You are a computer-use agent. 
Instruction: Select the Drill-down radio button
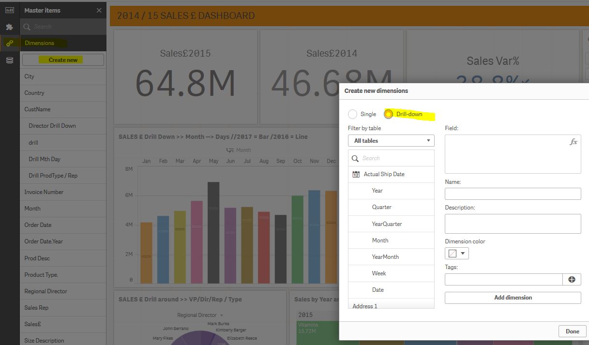pos(388,114)
